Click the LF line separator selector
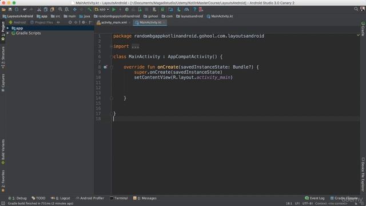 (x=297, y=204)
